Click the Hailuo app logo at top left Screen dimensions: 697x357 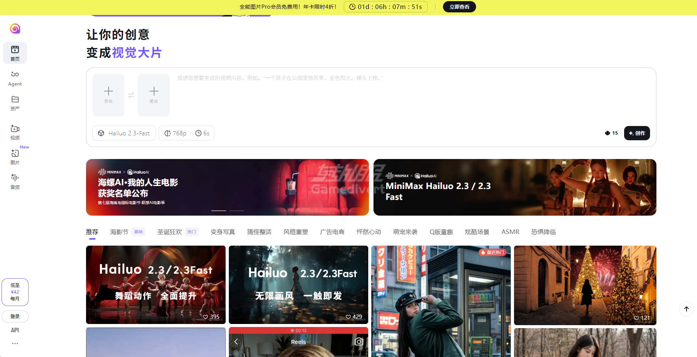(x=15, y=28)
